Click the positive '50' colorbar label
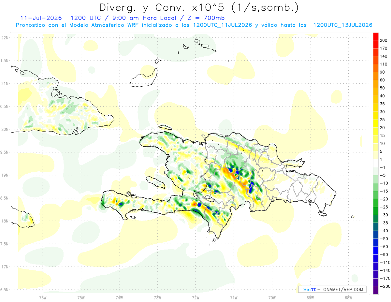Image resolution: width=391 pixels, height=302 pixels. [x=383, y=88]
